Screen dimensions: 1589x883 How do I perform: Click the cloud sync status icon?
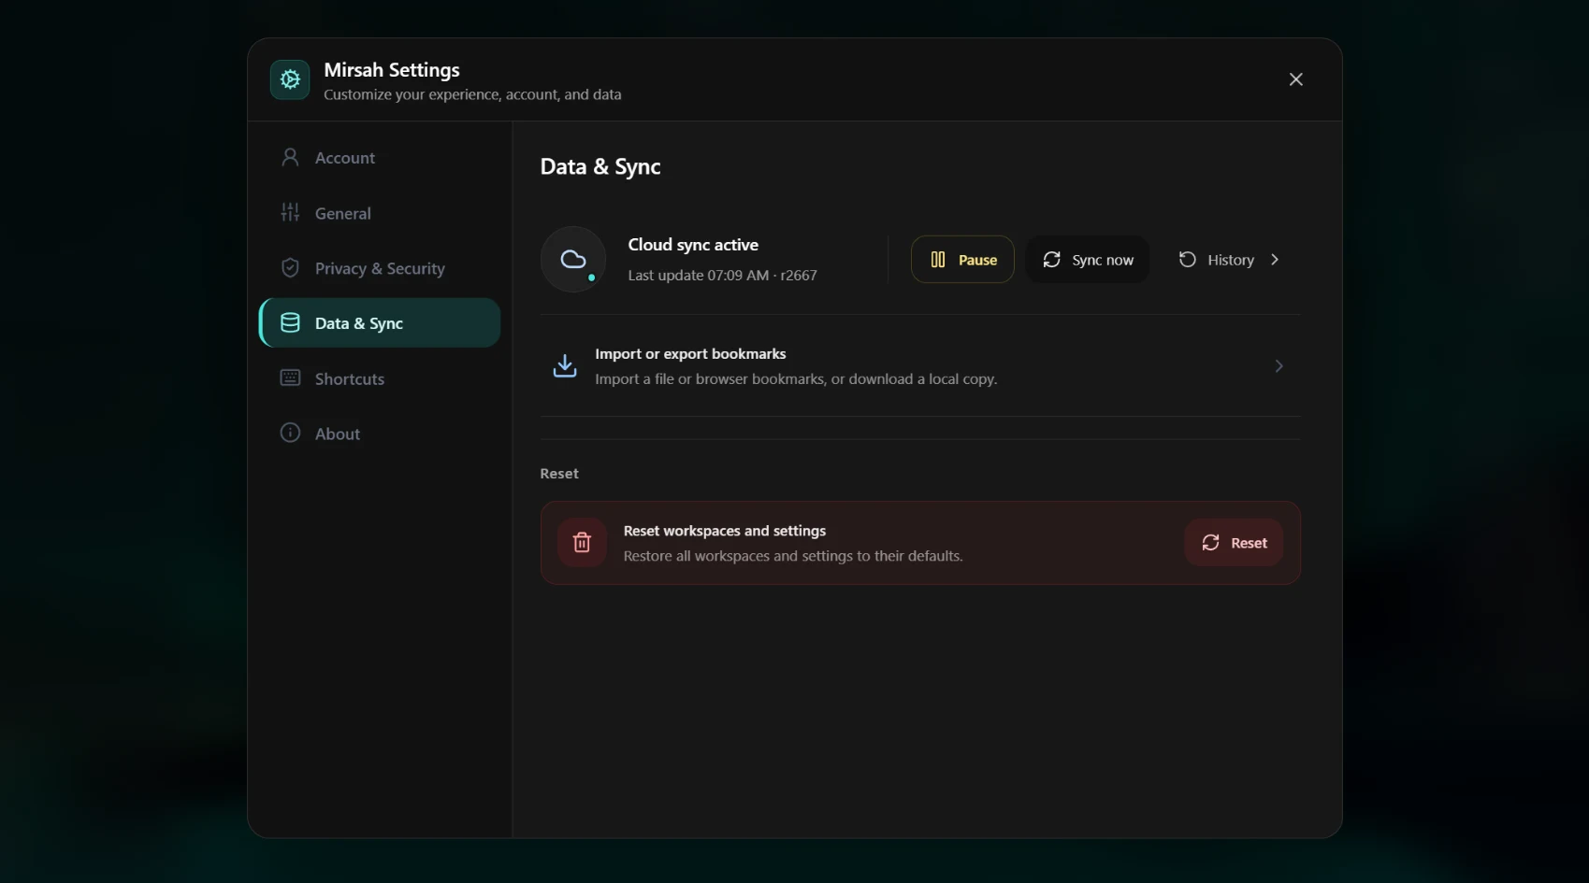coord(573,259)
